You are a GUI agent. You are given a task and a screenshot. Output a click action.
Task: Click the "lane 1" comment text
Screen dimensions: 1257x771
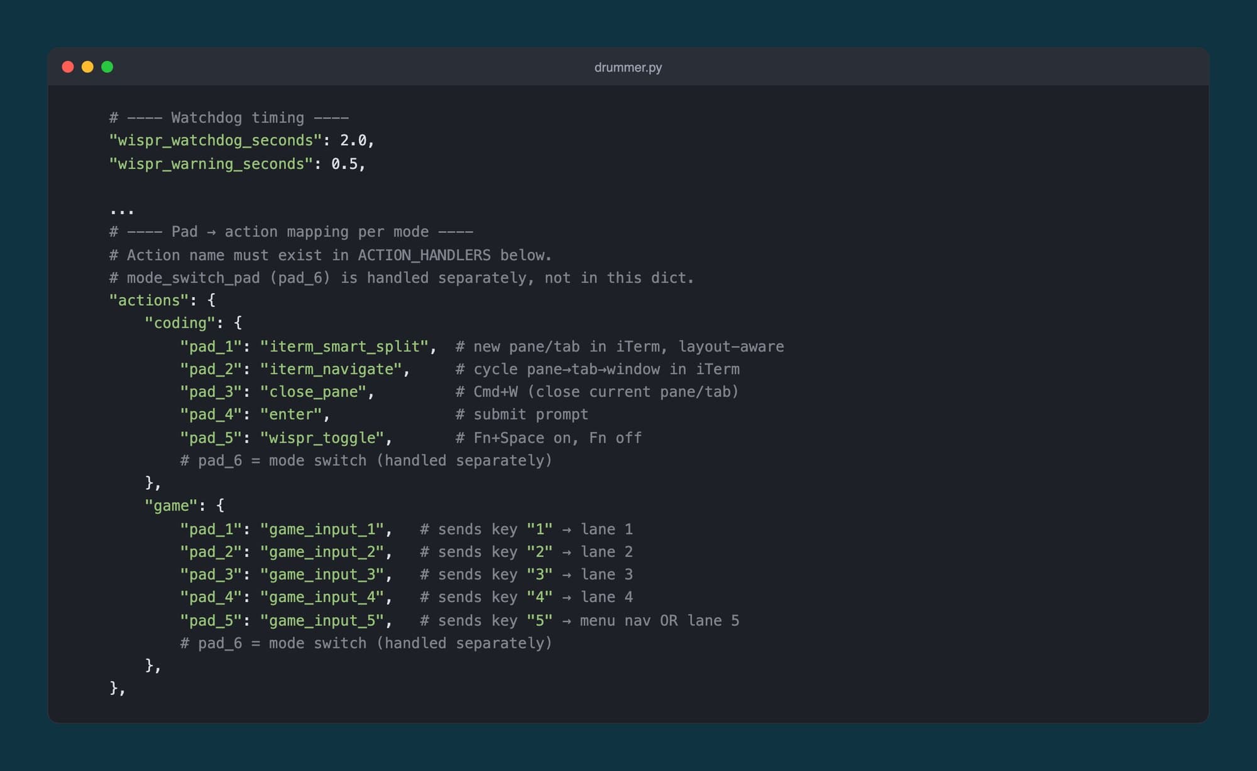tap(607, 529)
